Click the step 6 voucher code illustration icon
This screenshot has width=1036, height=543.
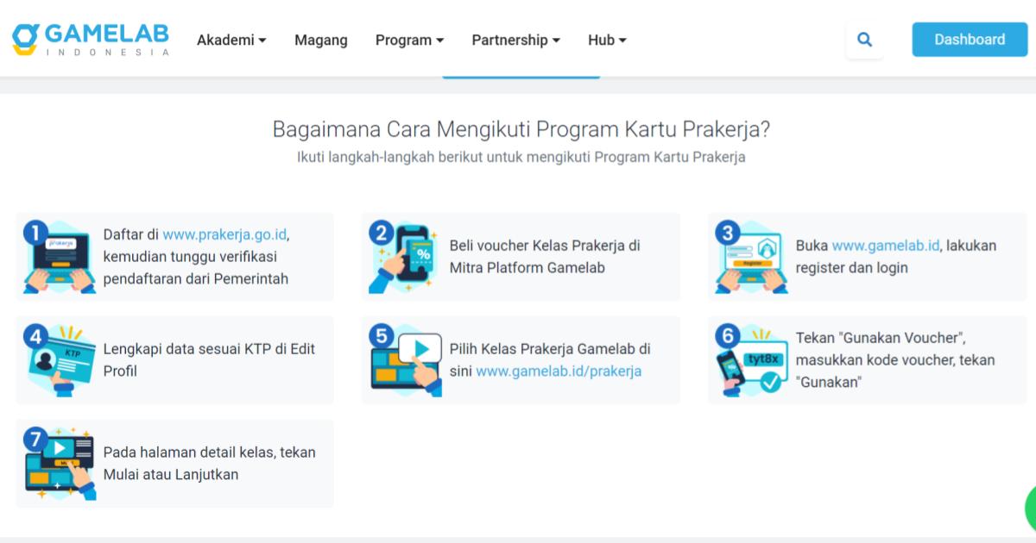pyautogui.click(x=751, y=359)
